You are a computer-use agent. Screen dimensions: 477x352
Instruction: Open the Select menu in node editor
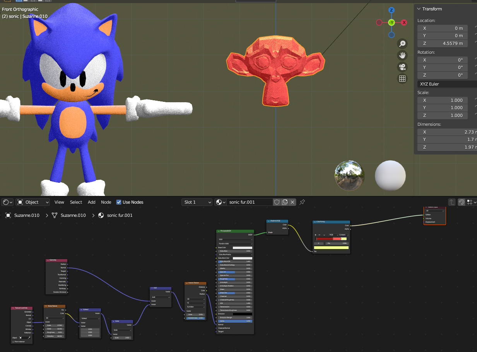coord(76,202)
